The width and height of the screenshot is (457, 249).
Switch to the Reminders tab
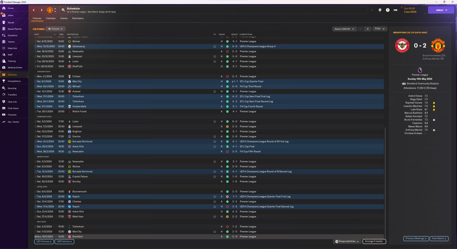tap(78, 18)
